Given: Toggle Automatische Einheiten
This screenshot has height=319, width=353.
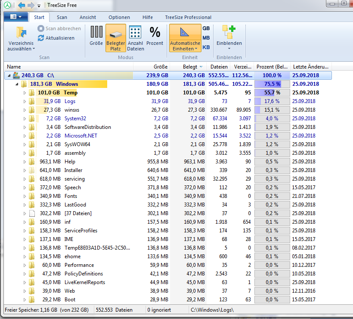Looking at the screenshot, I should [185, 38].
